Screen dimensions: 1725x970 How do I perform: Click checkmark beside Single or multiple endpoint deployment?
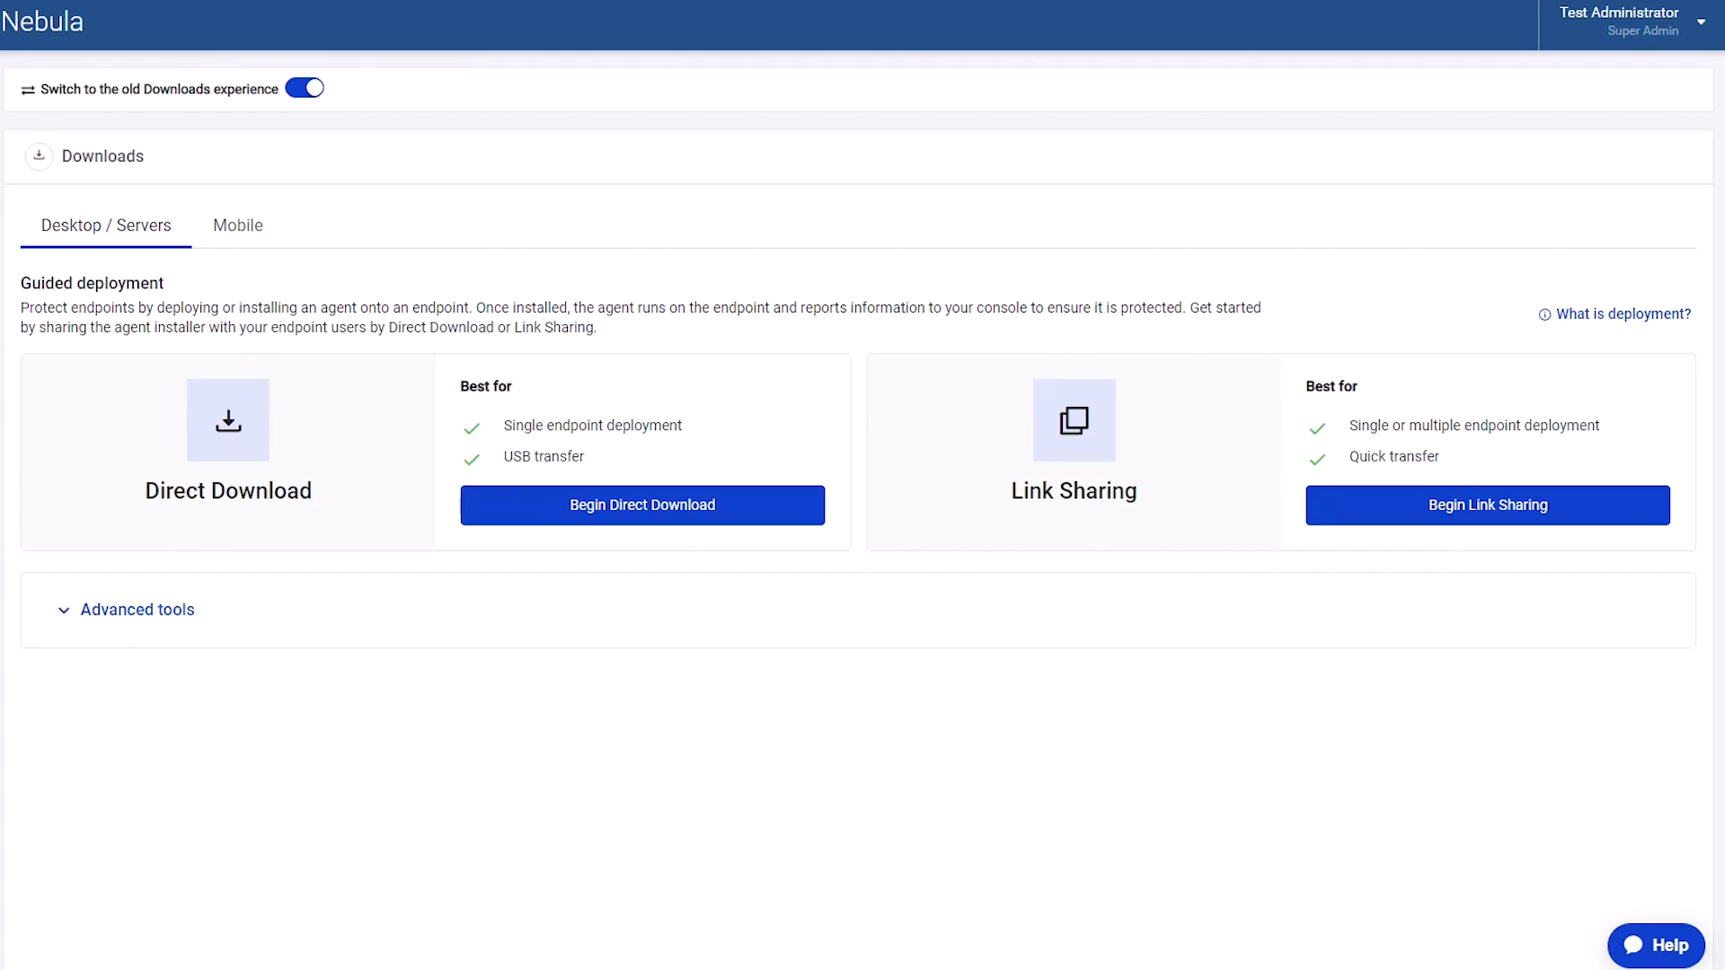1317,428
